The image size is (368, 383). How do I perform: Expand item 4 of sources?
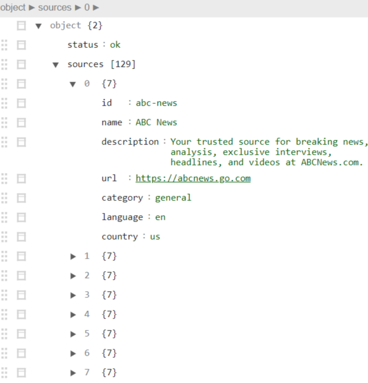(73, 315)
